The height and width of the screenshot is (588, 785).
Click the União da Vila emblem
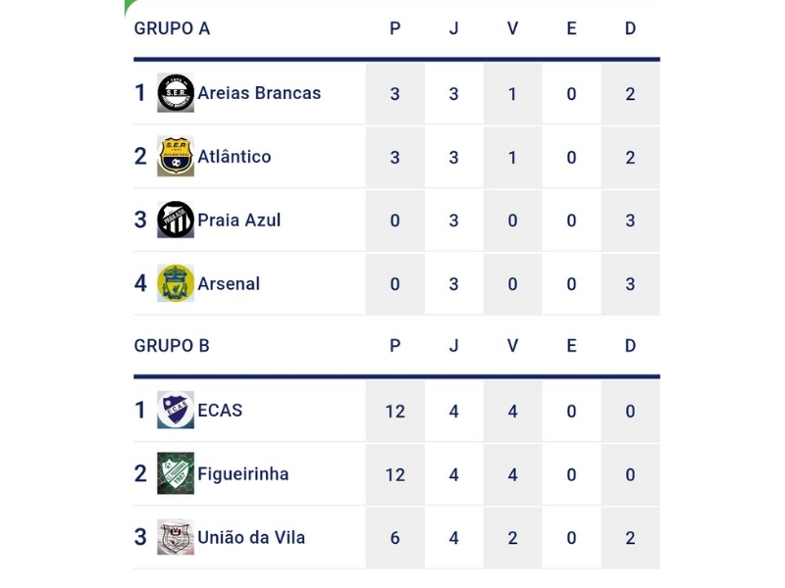[x=176, y=537]
